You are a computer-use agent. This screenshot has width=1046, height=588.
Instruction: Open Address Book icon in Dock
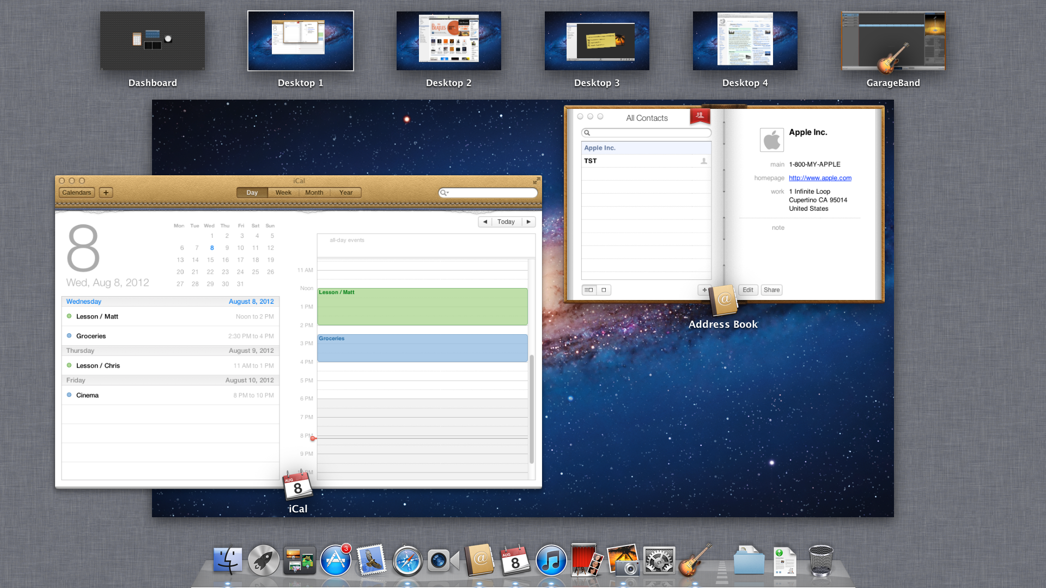coord(479,560)
